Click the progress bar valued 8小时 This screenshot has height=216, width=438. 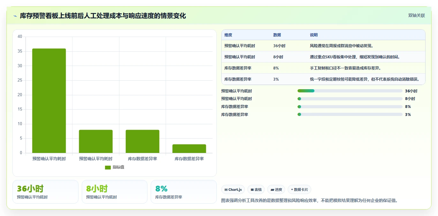350,99
